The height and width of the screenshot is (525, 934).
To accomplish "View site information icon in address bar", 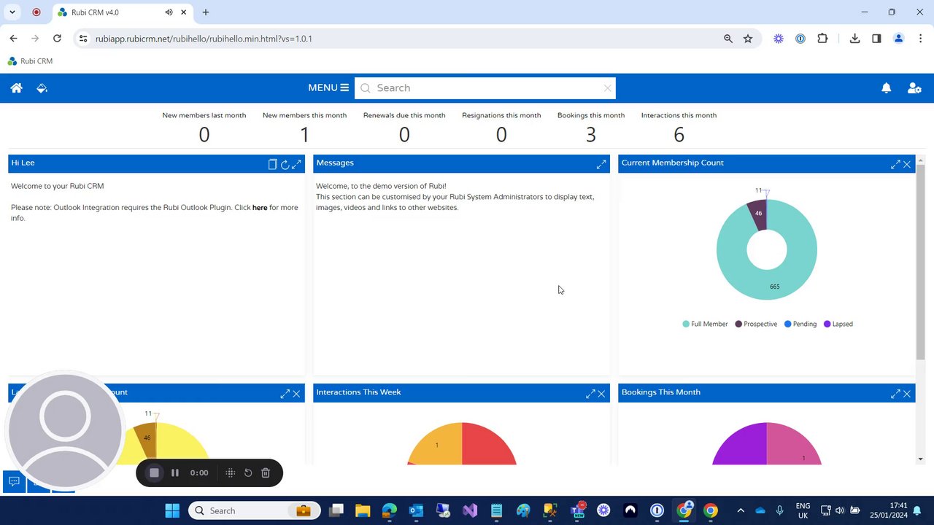I will click(82, 39).
